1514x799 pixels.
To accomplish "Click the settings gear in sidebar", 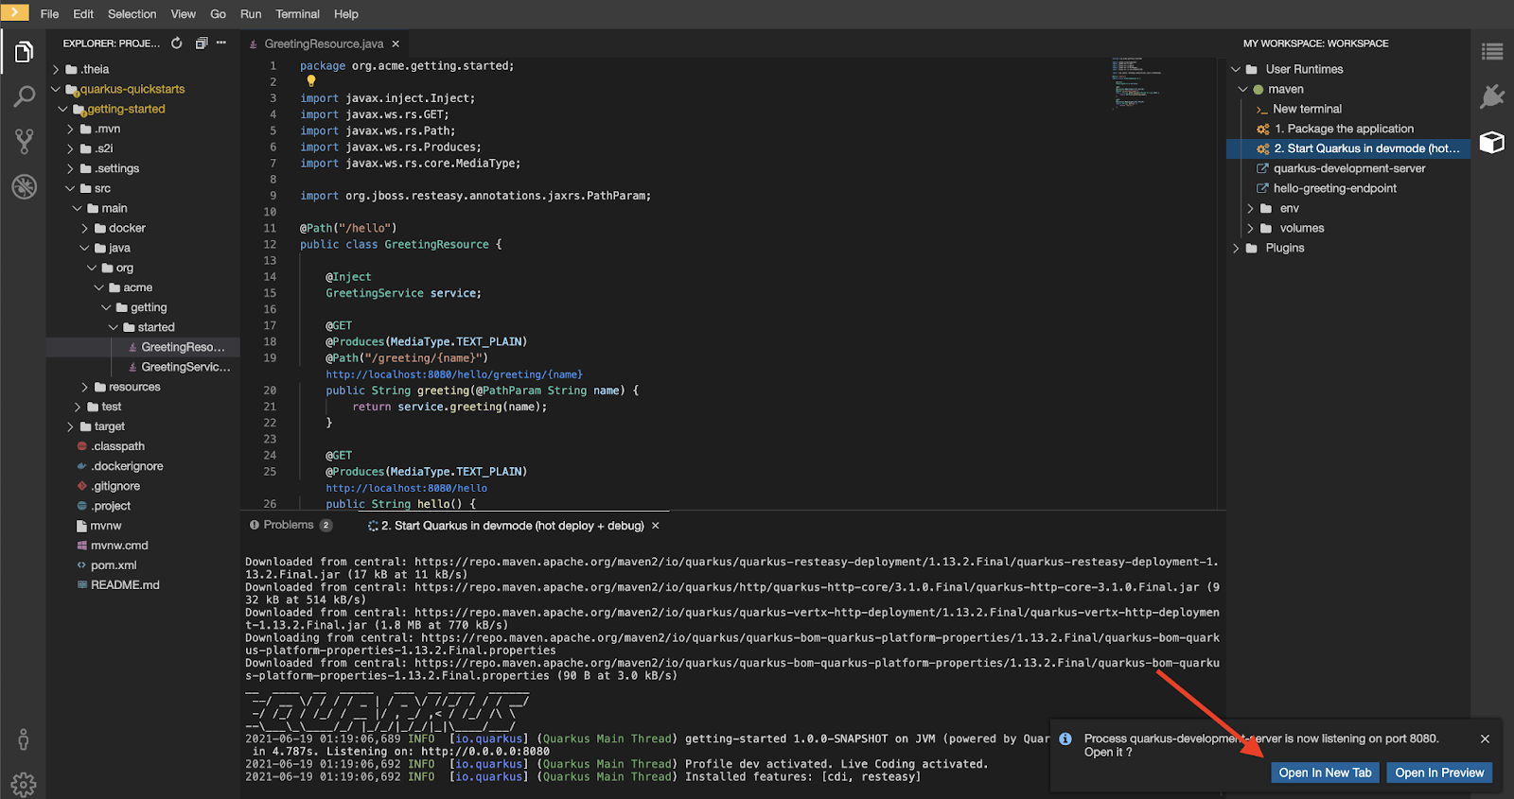I will tap(24, 784).
